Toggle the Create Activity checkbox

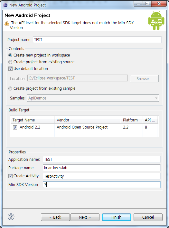(x=10, y=176)
